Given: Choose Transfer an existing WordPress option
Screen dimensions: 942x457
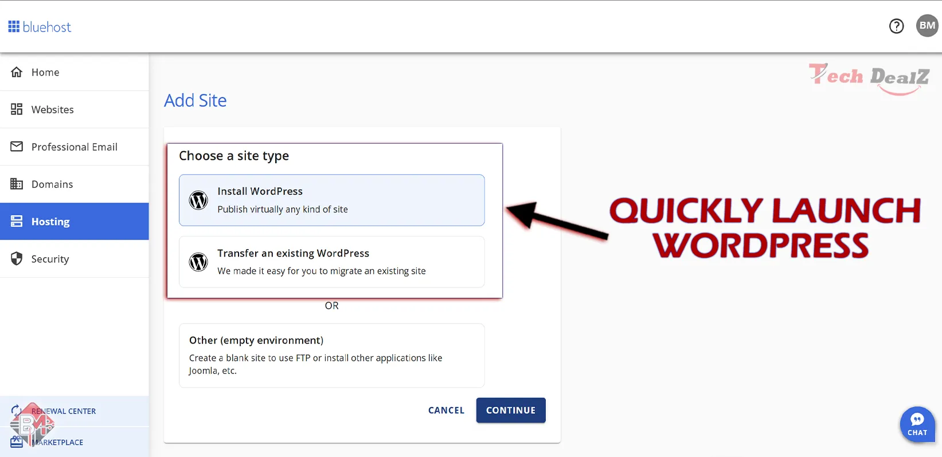Looking at the screenshot, I should pos(331,262).
